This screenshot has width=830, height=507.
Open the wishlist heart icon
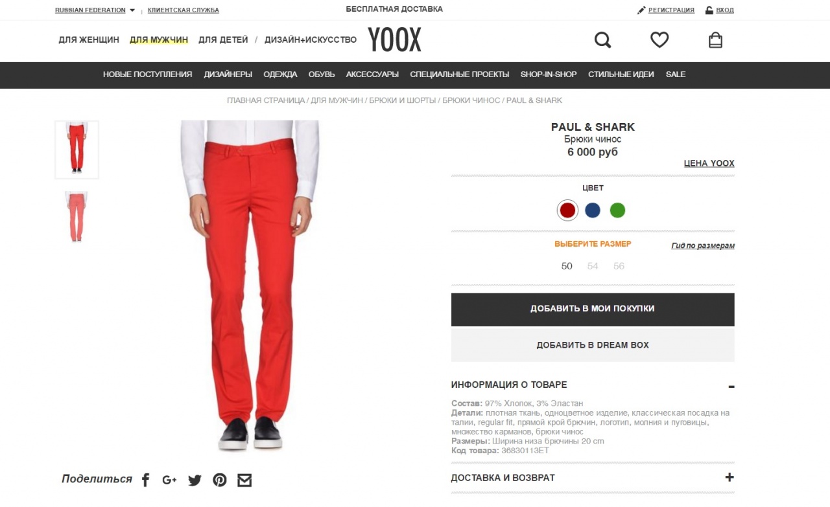click(659, 40)
